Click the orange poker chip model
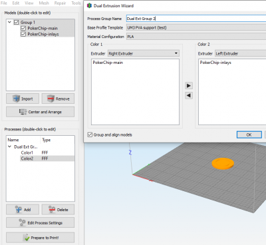The image size is (266, 245). point(223,164)
